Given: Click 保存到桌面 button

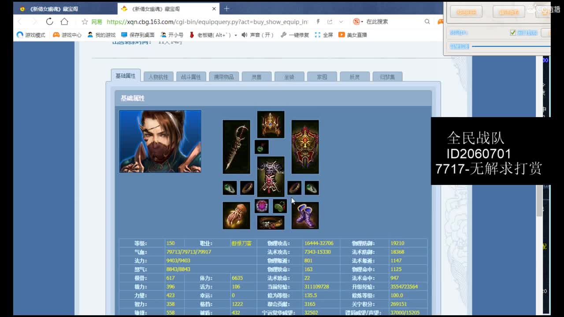Looking at the screenshot, I should (x=137, y=35).
